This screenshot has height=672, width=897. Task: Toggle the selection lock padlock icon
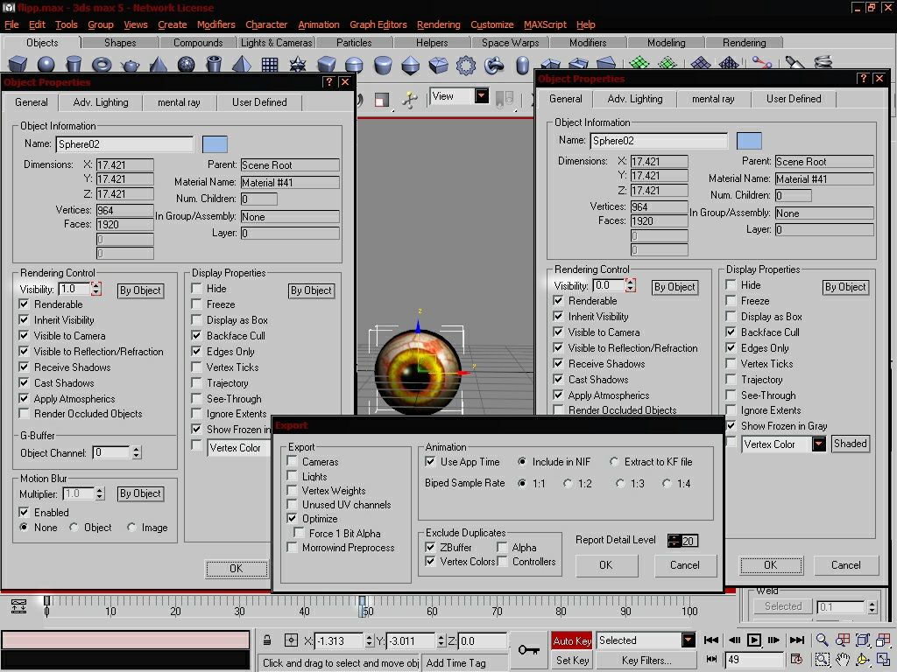tap(266, 640)
